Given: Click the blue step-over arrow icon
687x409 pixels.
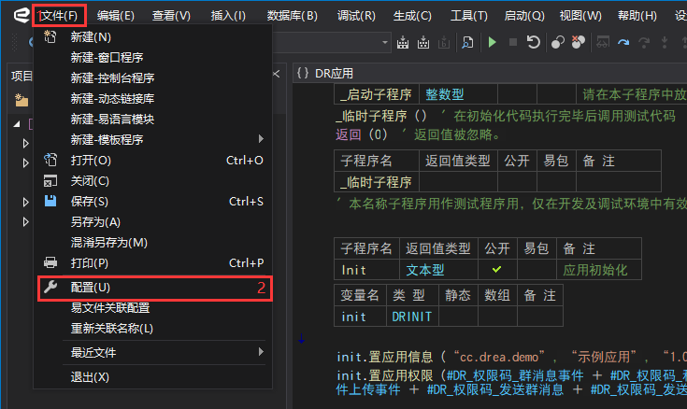Looking at the screenshot, I should pyautogui.click(x=624, y=42).
